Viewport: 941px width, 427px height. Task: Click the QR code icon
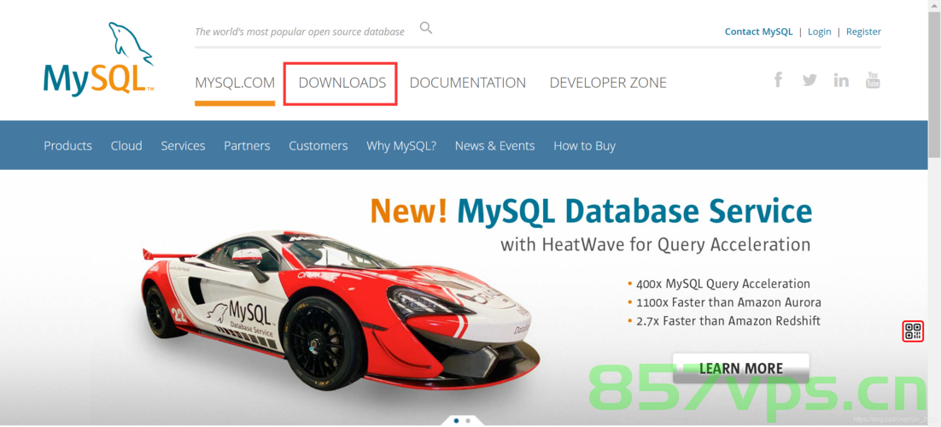point(913,330)
